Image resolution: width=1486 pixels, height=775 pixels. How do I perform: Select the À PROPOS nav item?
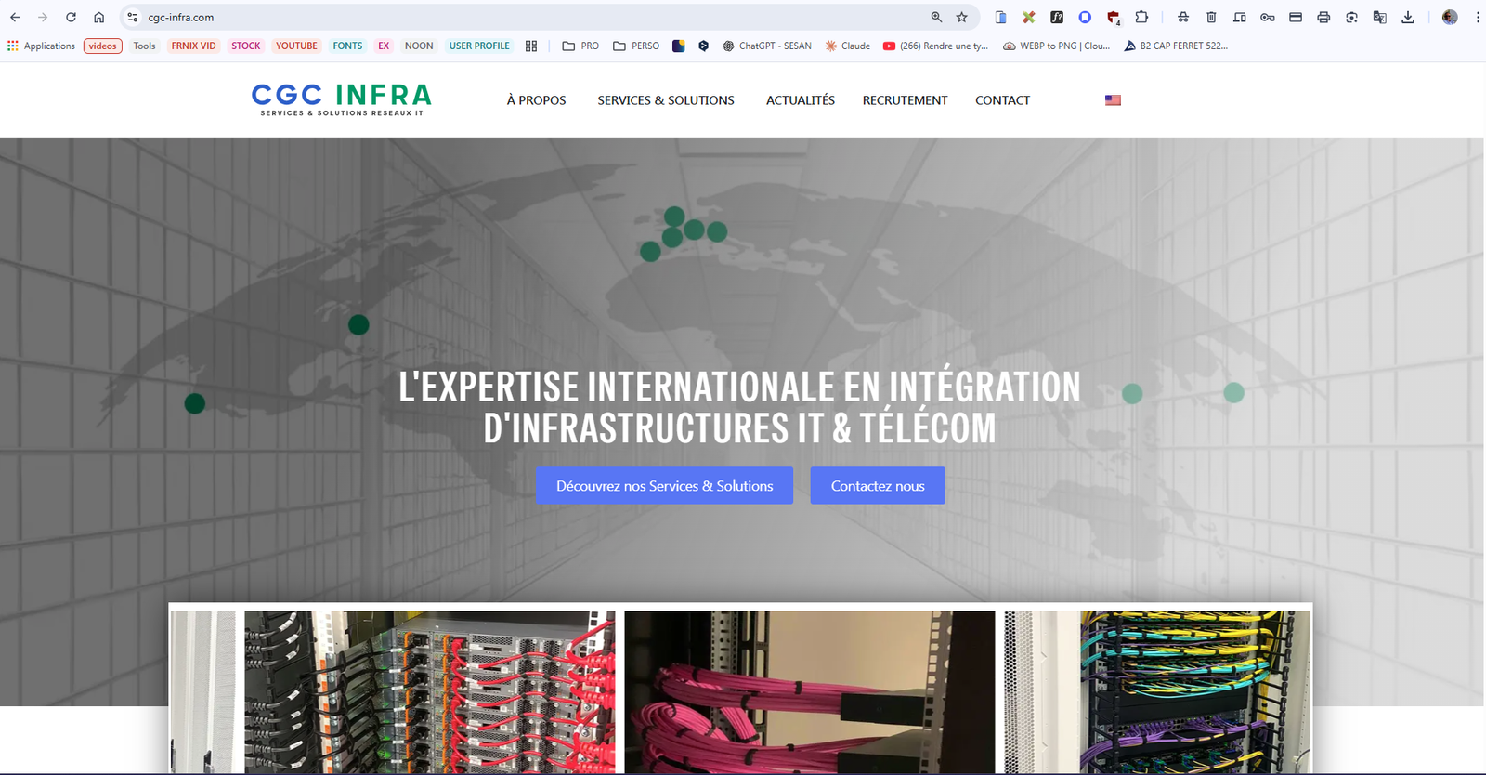pos(536,100)
